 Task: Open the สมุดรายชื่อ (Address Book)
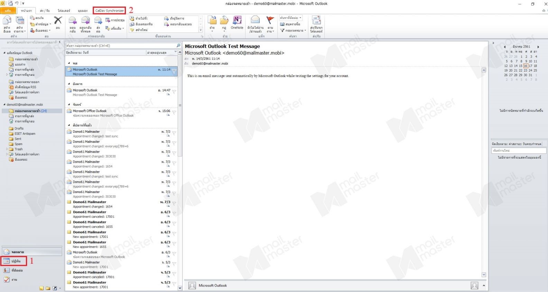tap(290, 24)
